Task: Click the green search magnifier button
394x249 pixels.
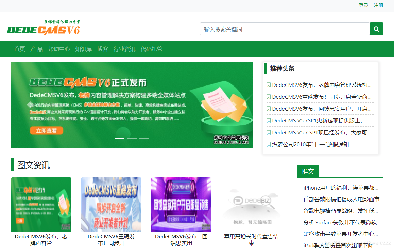Action: tap(376, 29)
